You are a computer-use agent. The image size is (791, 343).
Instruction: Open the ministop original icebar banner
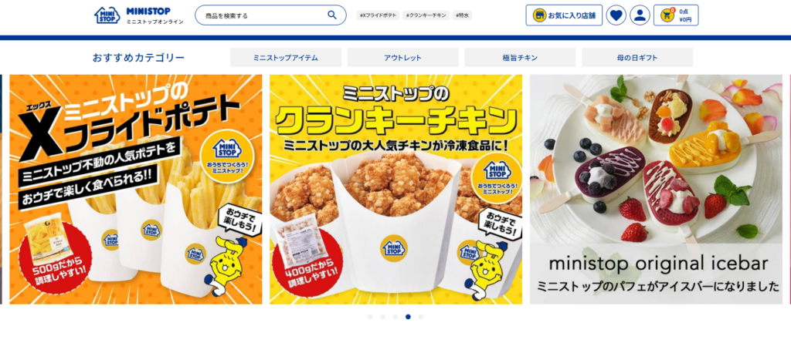[656, 190]
